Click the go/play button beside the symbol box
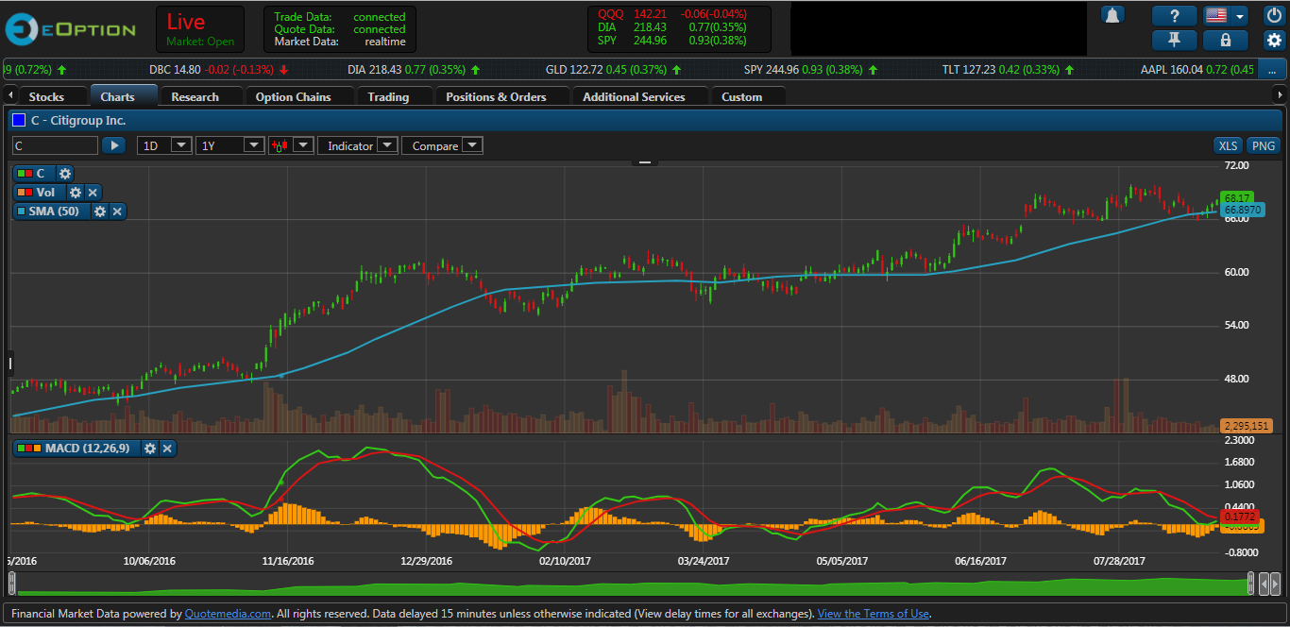1290x627 pixels. tap(113, 145)
